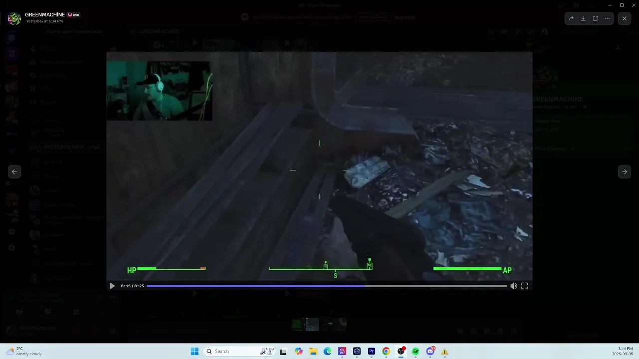639x359 pixels.
Task: Select the second thumbnail in carousel
Action: 312,324
